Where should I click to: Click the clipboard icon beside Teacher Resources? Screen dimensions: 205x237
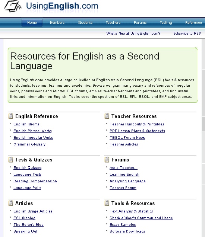pos(107,116)
